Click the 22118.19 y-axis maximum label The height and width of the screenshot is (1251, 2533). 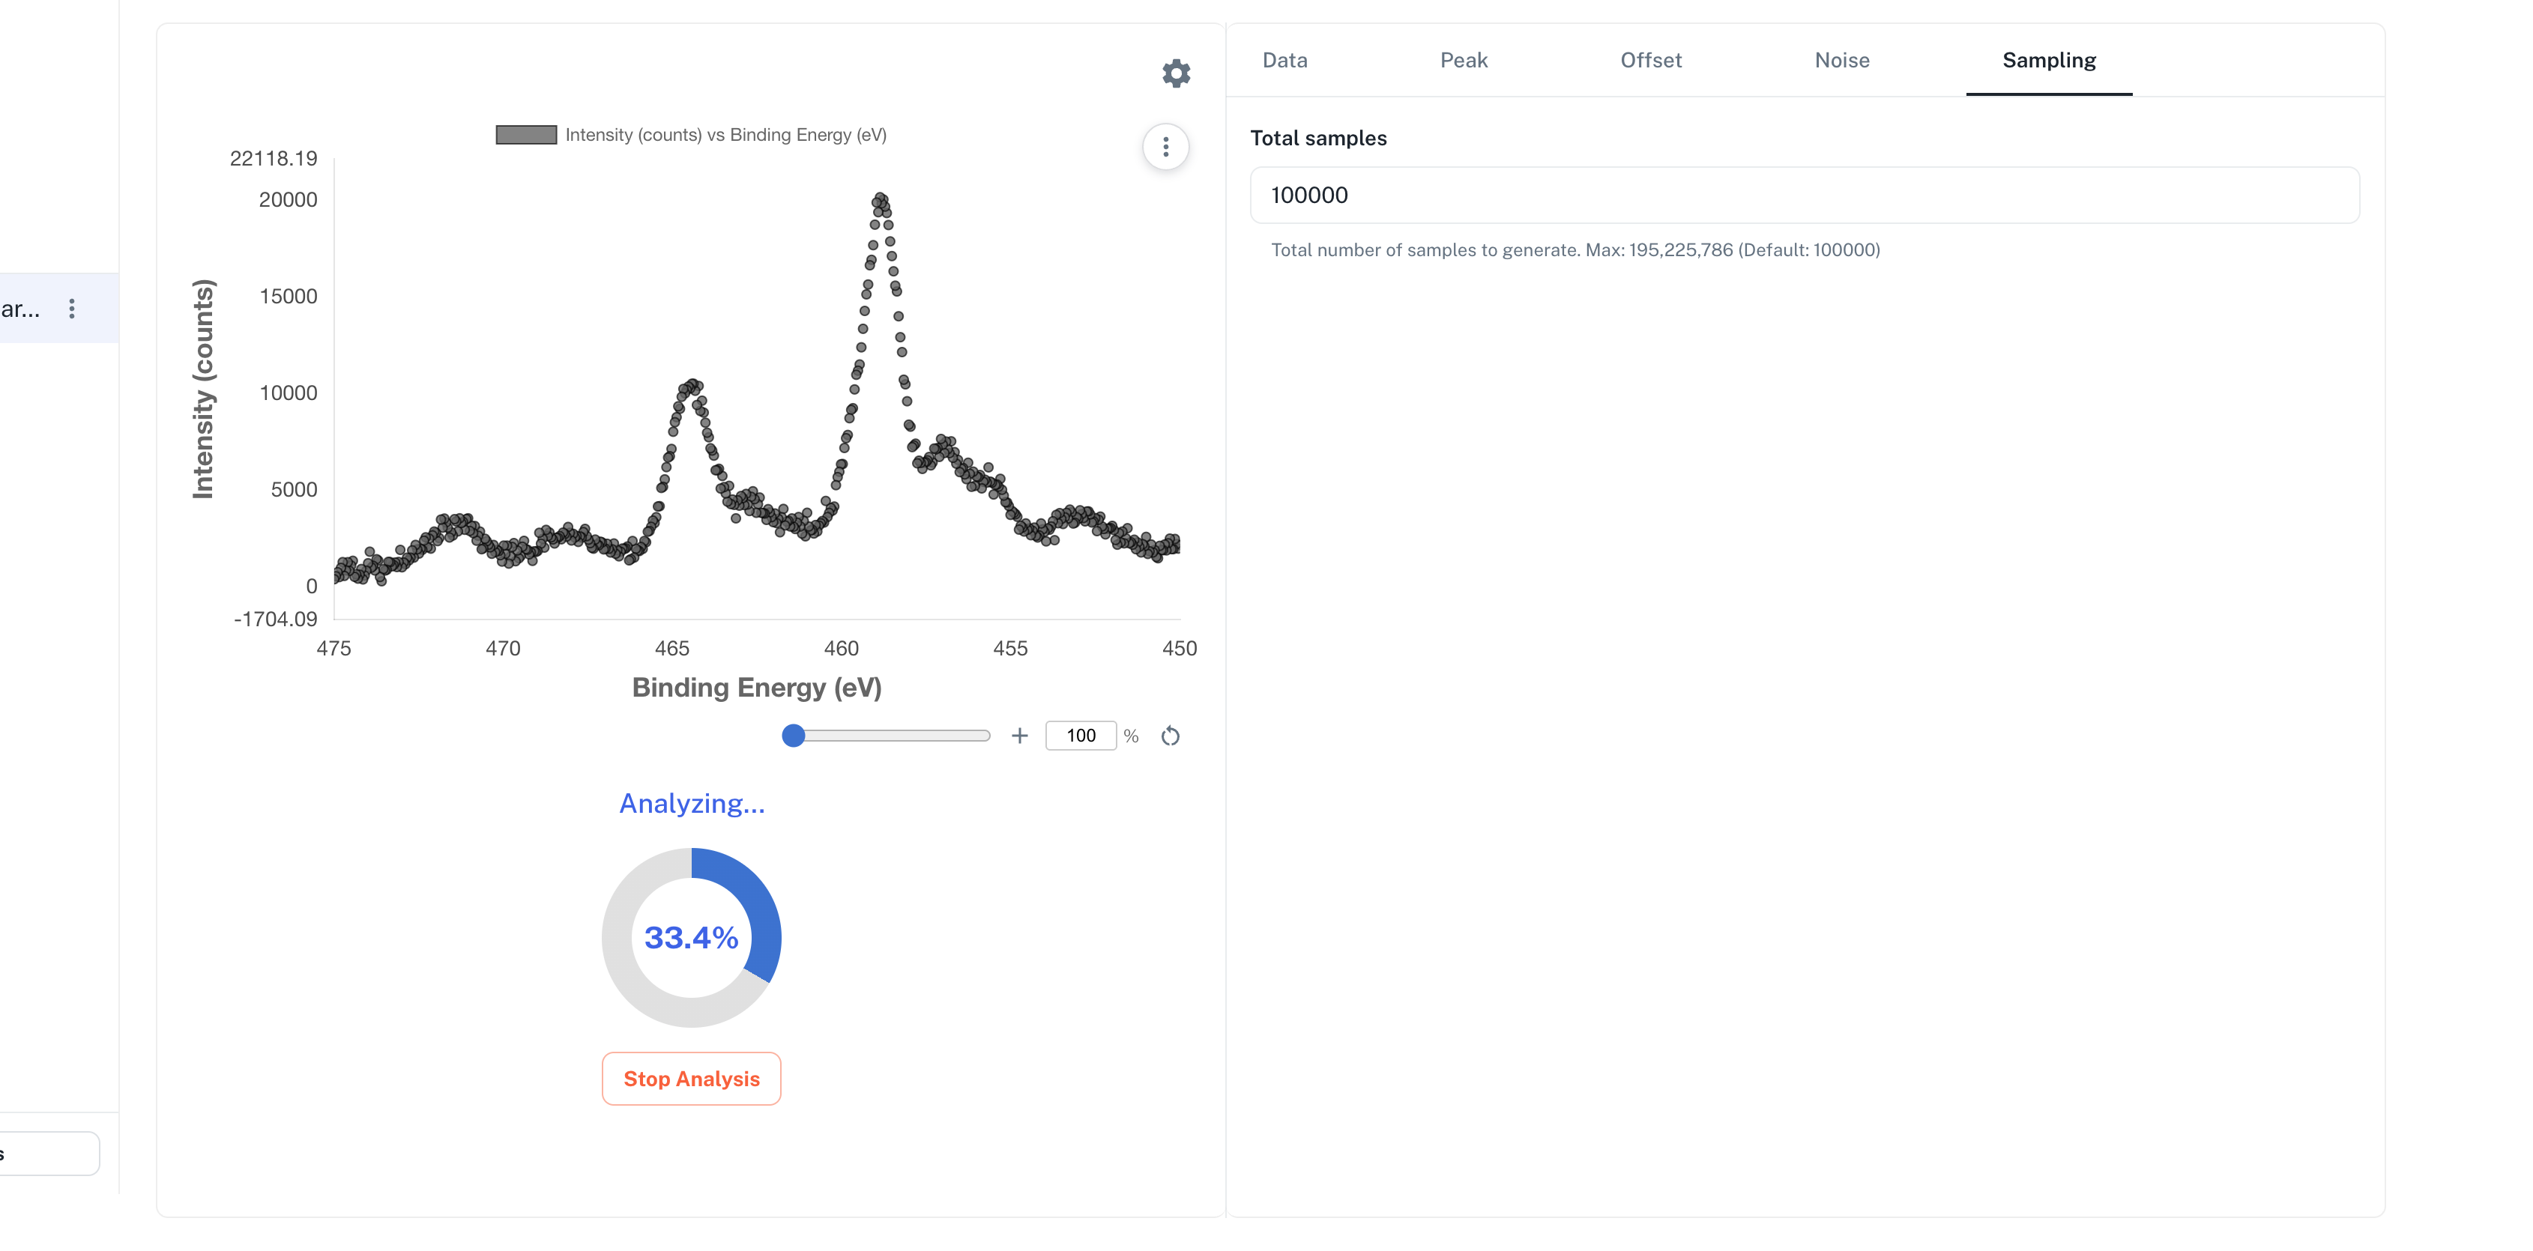coord(274,158)
